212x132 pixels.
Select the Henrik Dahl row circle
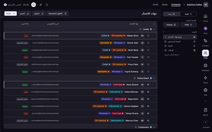tap(148, 43)
